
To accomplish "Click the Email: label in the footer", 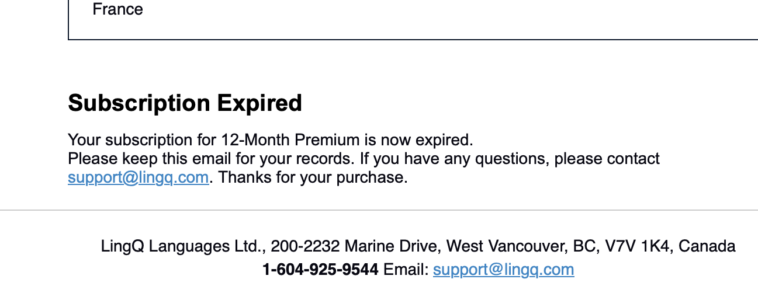I will pos(406,270).
